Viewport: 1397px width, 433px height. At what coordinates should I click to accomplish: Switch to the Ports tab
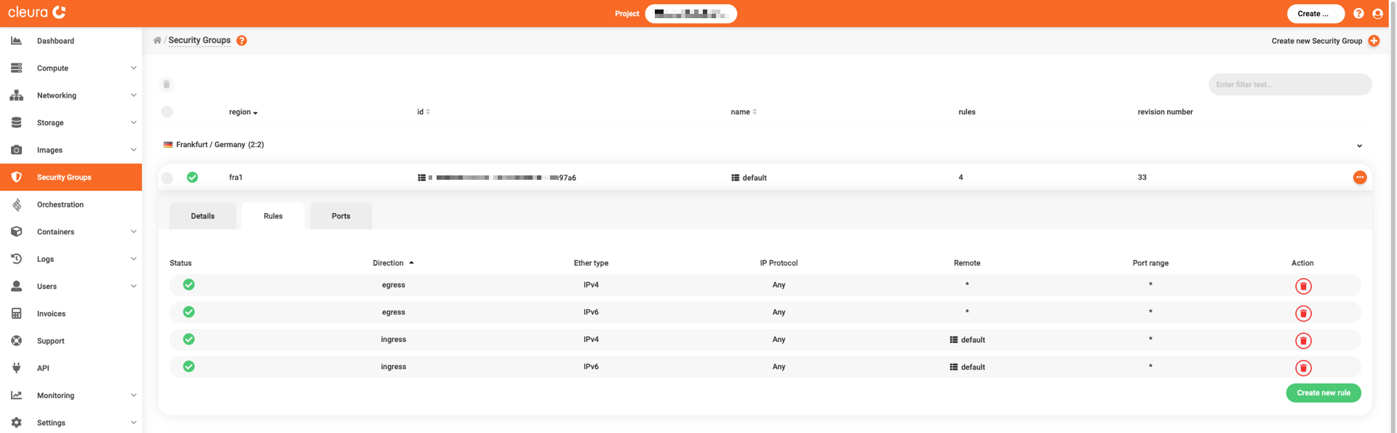(x=341, y=216)
